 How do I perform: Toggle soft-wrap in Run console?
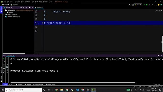[7, 64]
